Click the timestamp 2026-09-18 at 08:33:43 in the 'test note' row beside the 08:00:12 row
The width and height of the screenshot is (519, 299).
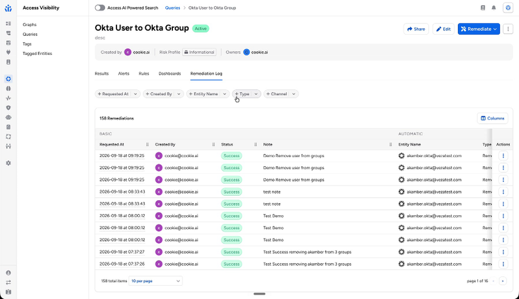(x=122, y=204)
